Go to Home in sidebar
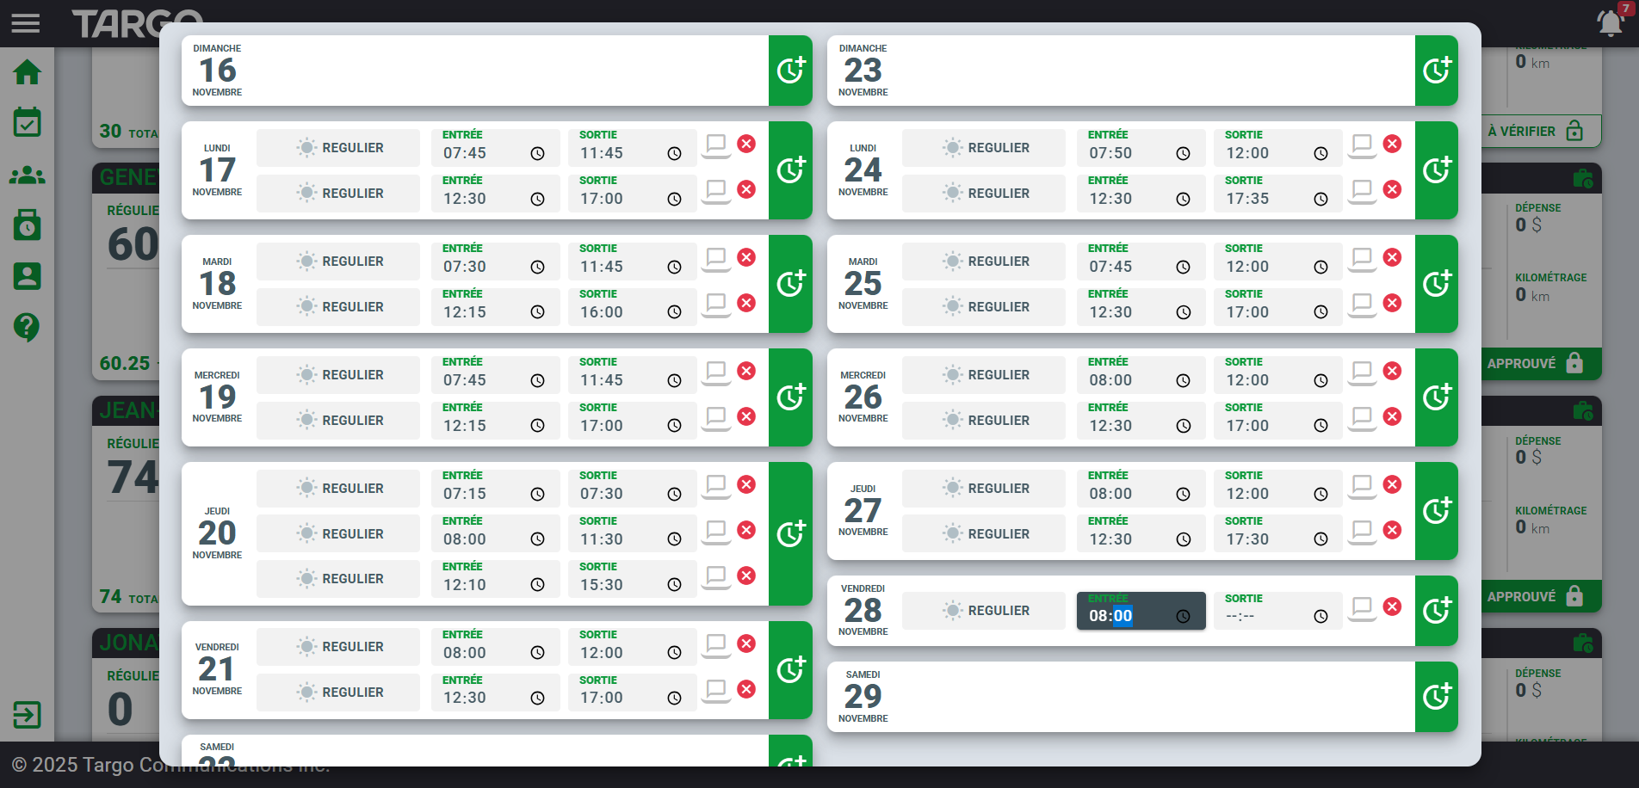The image size is (1639, 788). (x=27, y=72)
